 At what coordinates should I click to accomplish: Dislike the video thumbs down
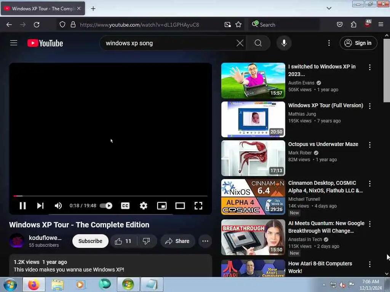[x=146, y=241]
